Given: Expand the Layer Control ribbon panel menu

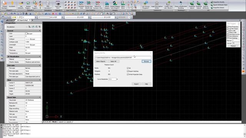Looking at the screenshot, I should click(x=71, y=10).
